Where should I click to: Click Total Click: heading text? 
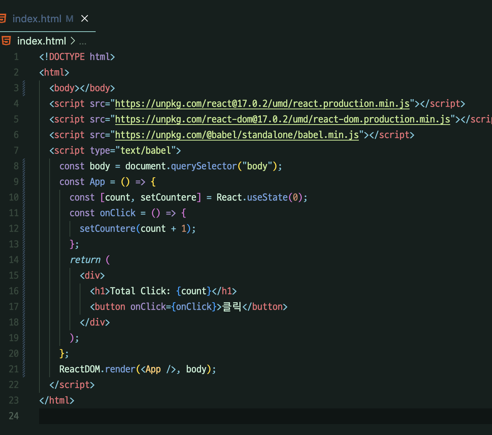pyautogui.click(x=140, y=291)
